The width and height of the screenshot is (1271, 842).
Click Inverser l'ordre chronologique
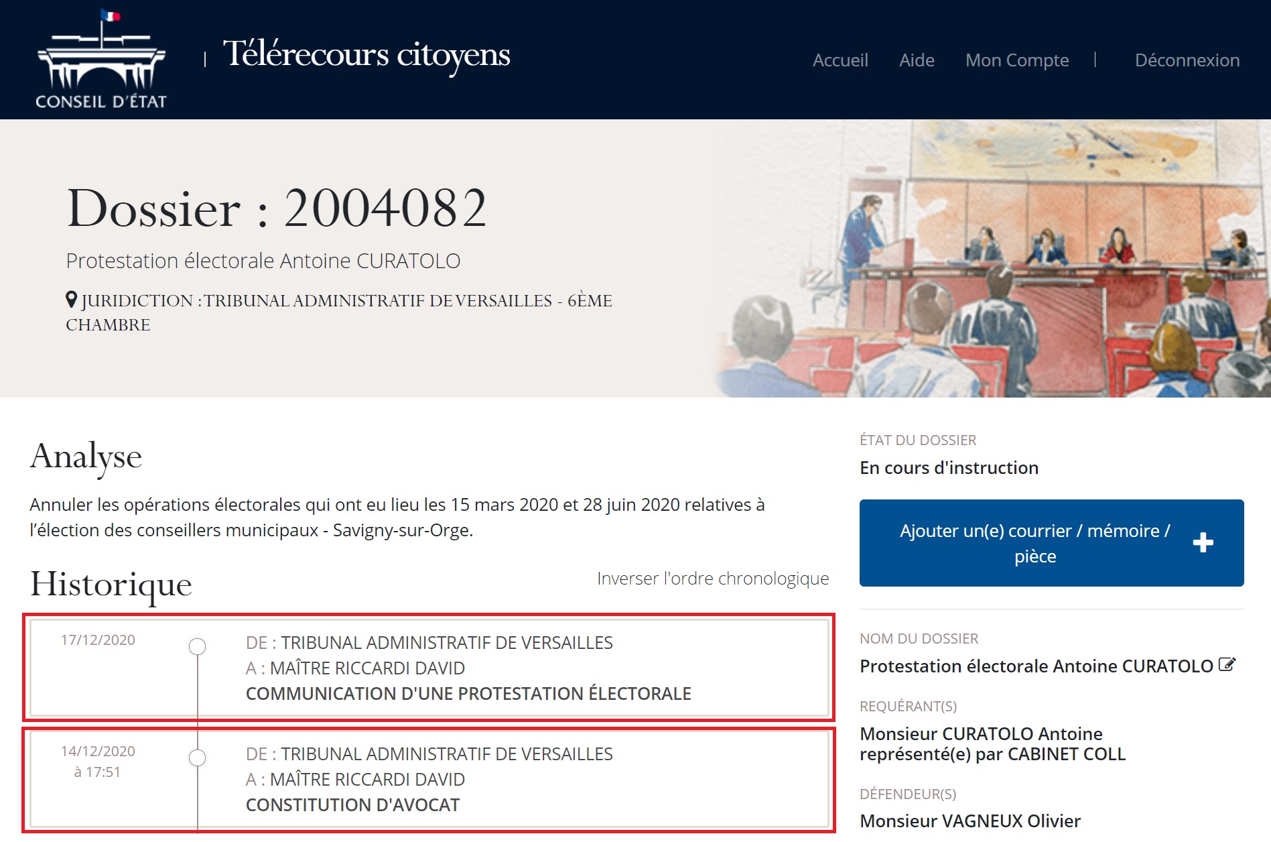pos(713,579)
